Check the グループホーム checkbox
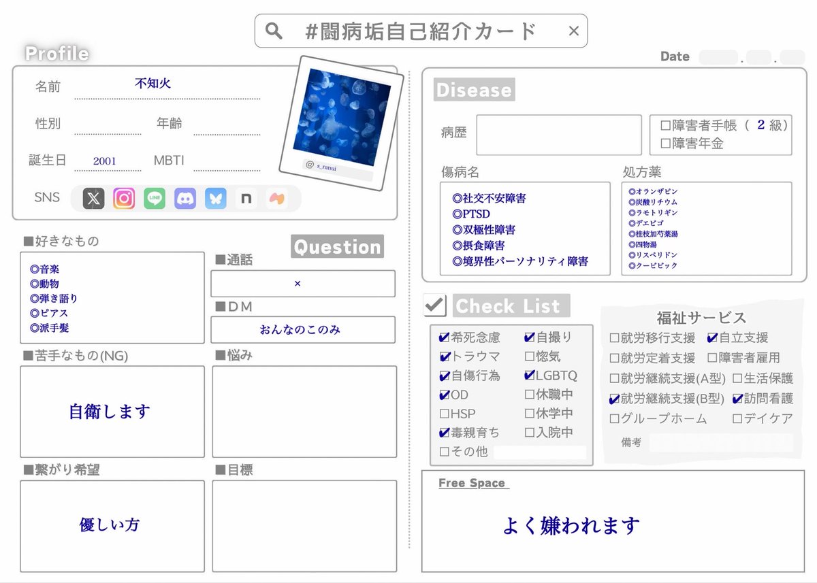This screenshot has height=583, width=817. coord(614,419)
